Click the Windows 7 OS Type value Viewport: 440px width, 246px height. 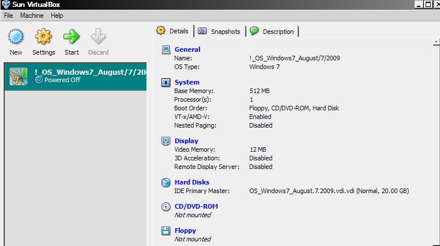264,67
